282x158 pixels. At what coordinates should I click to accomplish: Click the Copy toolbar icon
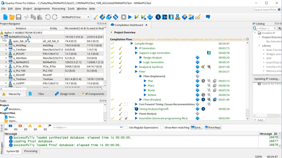tap(33, 17)
